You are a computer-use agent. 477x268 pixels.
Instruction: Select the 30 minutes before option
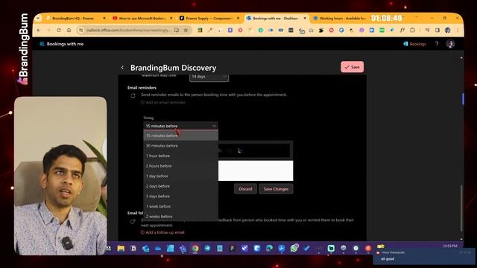tap(180, 146)
